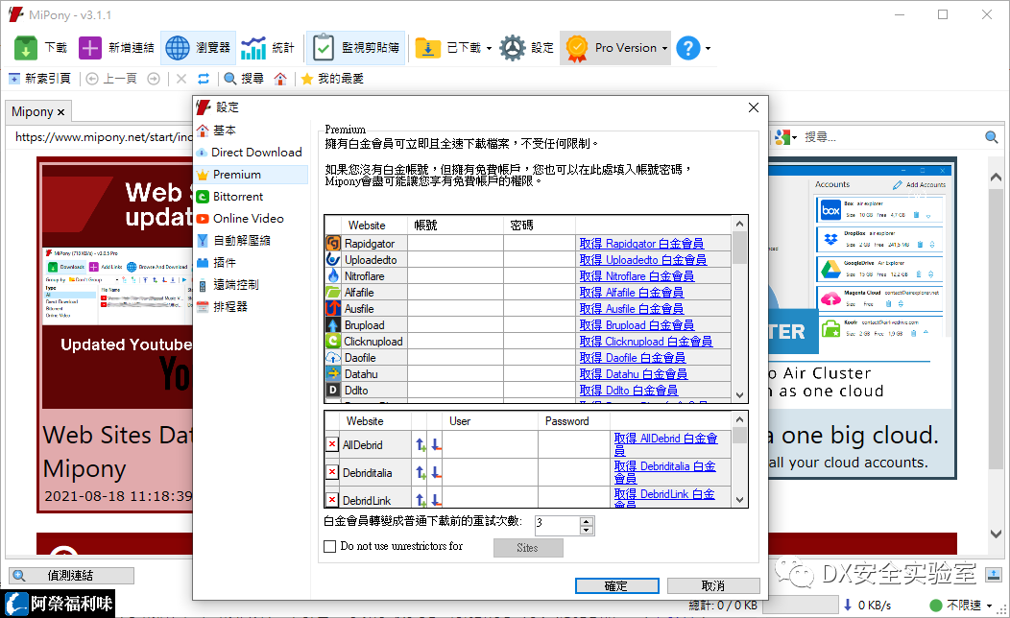Toggle the Debriditalia red X checkbox
Screen dimensions: 1010x618
tap(332, 472)
